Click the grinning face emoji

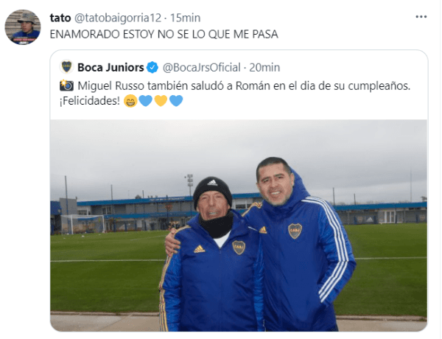pos(130,101)
